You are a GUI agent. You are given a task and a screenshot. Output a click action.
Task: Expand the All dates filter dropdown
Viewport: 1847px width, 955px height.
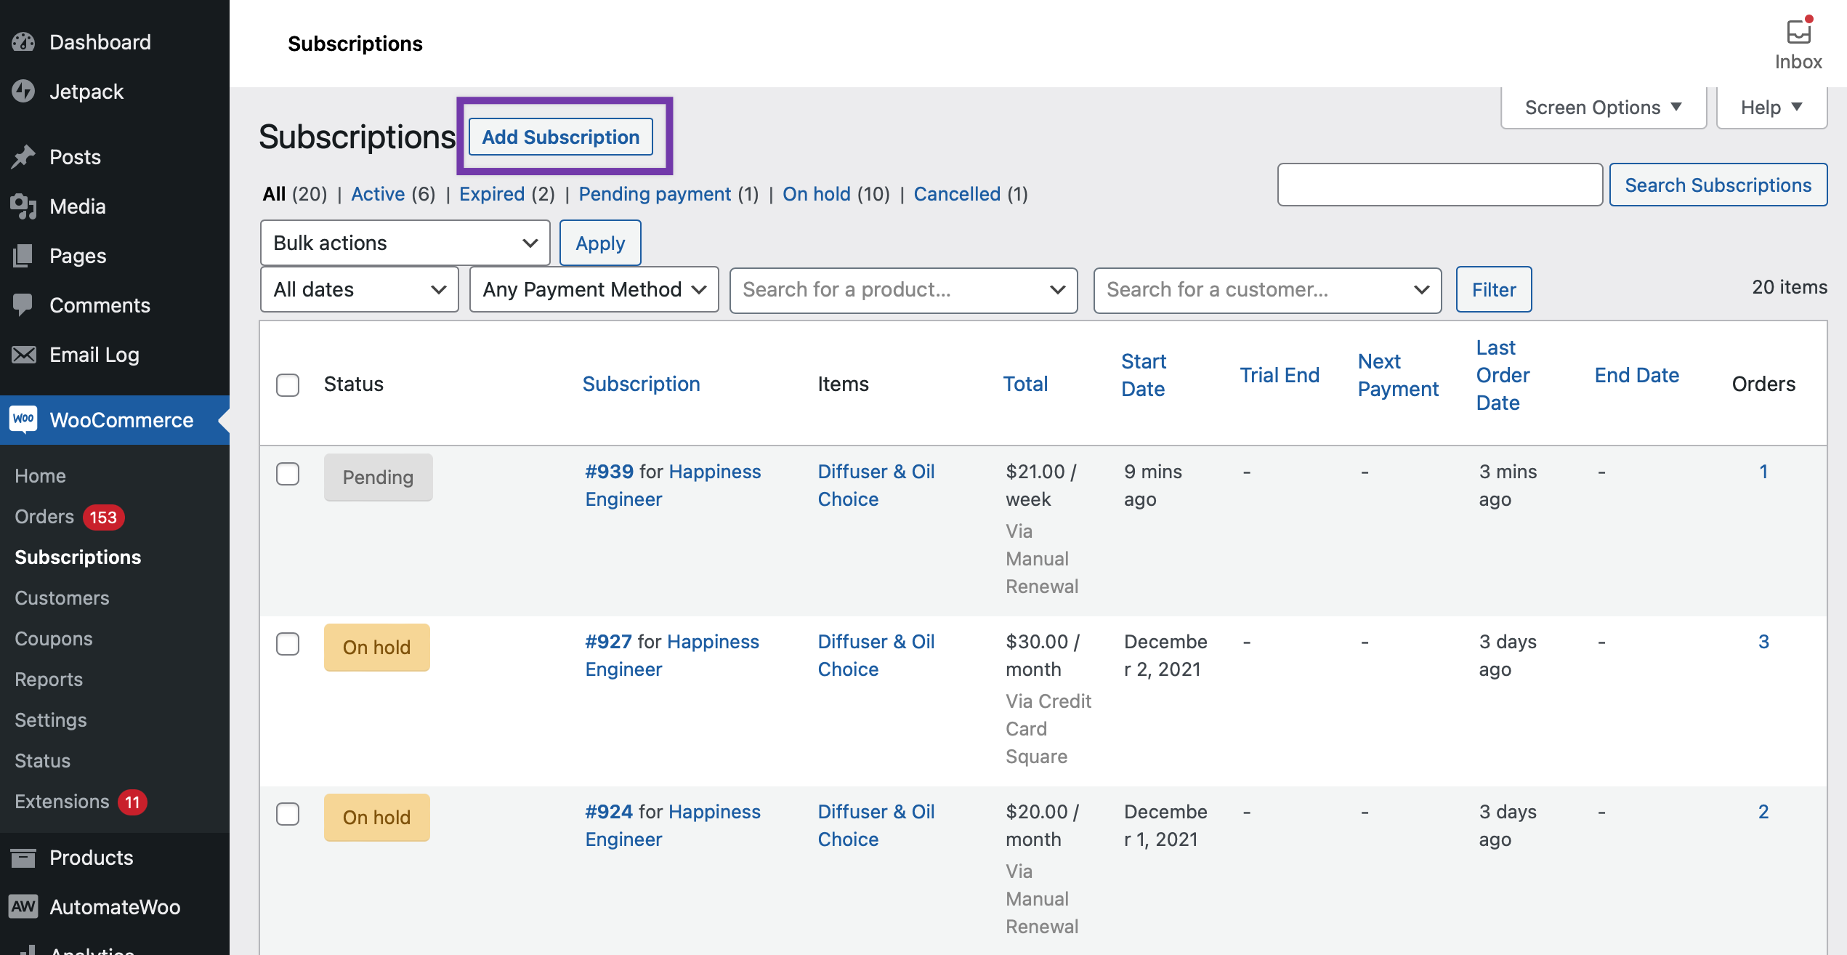359,289
